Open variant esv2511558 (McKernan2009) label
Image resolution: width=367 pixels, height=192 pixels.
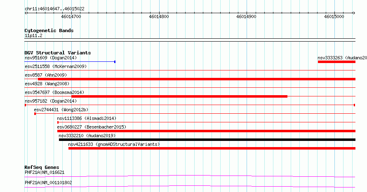[x=56, y=66]
